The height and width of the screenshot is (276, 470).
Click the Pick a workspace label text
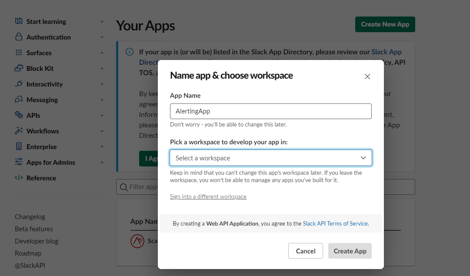pyautogui.click(x=229, y=142)
